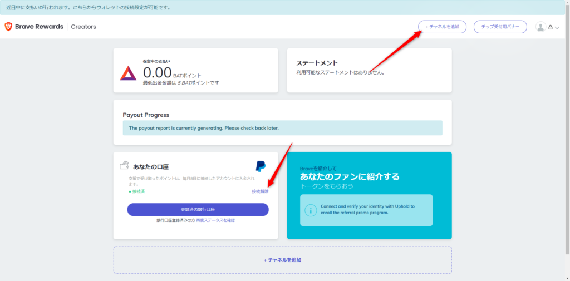Click the 登録済の銀行口座 button

tap(198, 209)
